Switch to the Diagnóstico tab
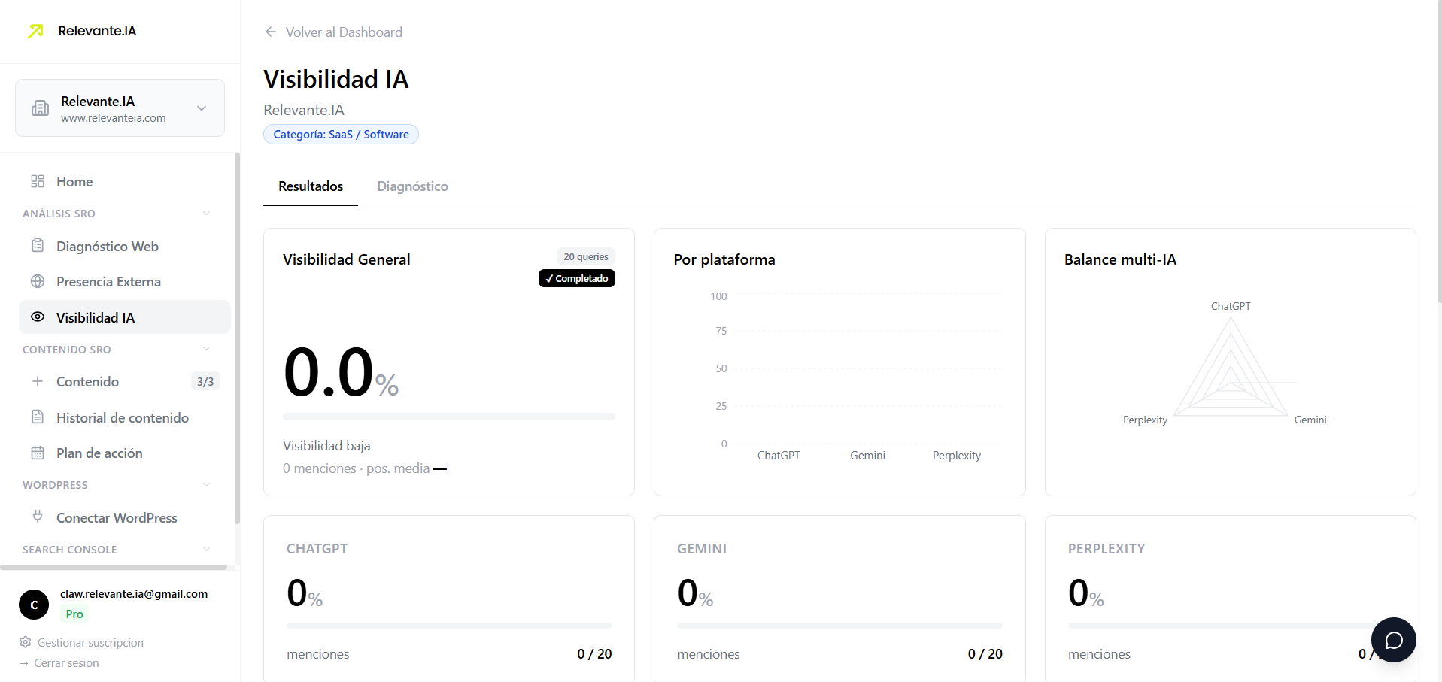Viewport: 1442px width, 682px height. click(412, 186)
